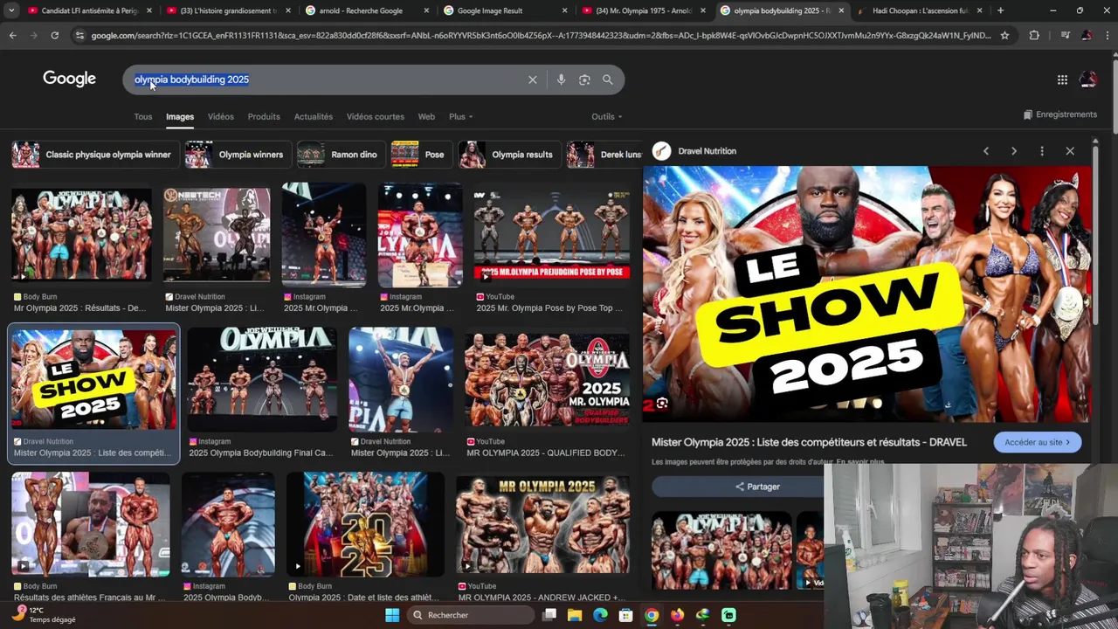Open Task View on the taskbar
Screen dimensions: 1118x629
(549, 615)
